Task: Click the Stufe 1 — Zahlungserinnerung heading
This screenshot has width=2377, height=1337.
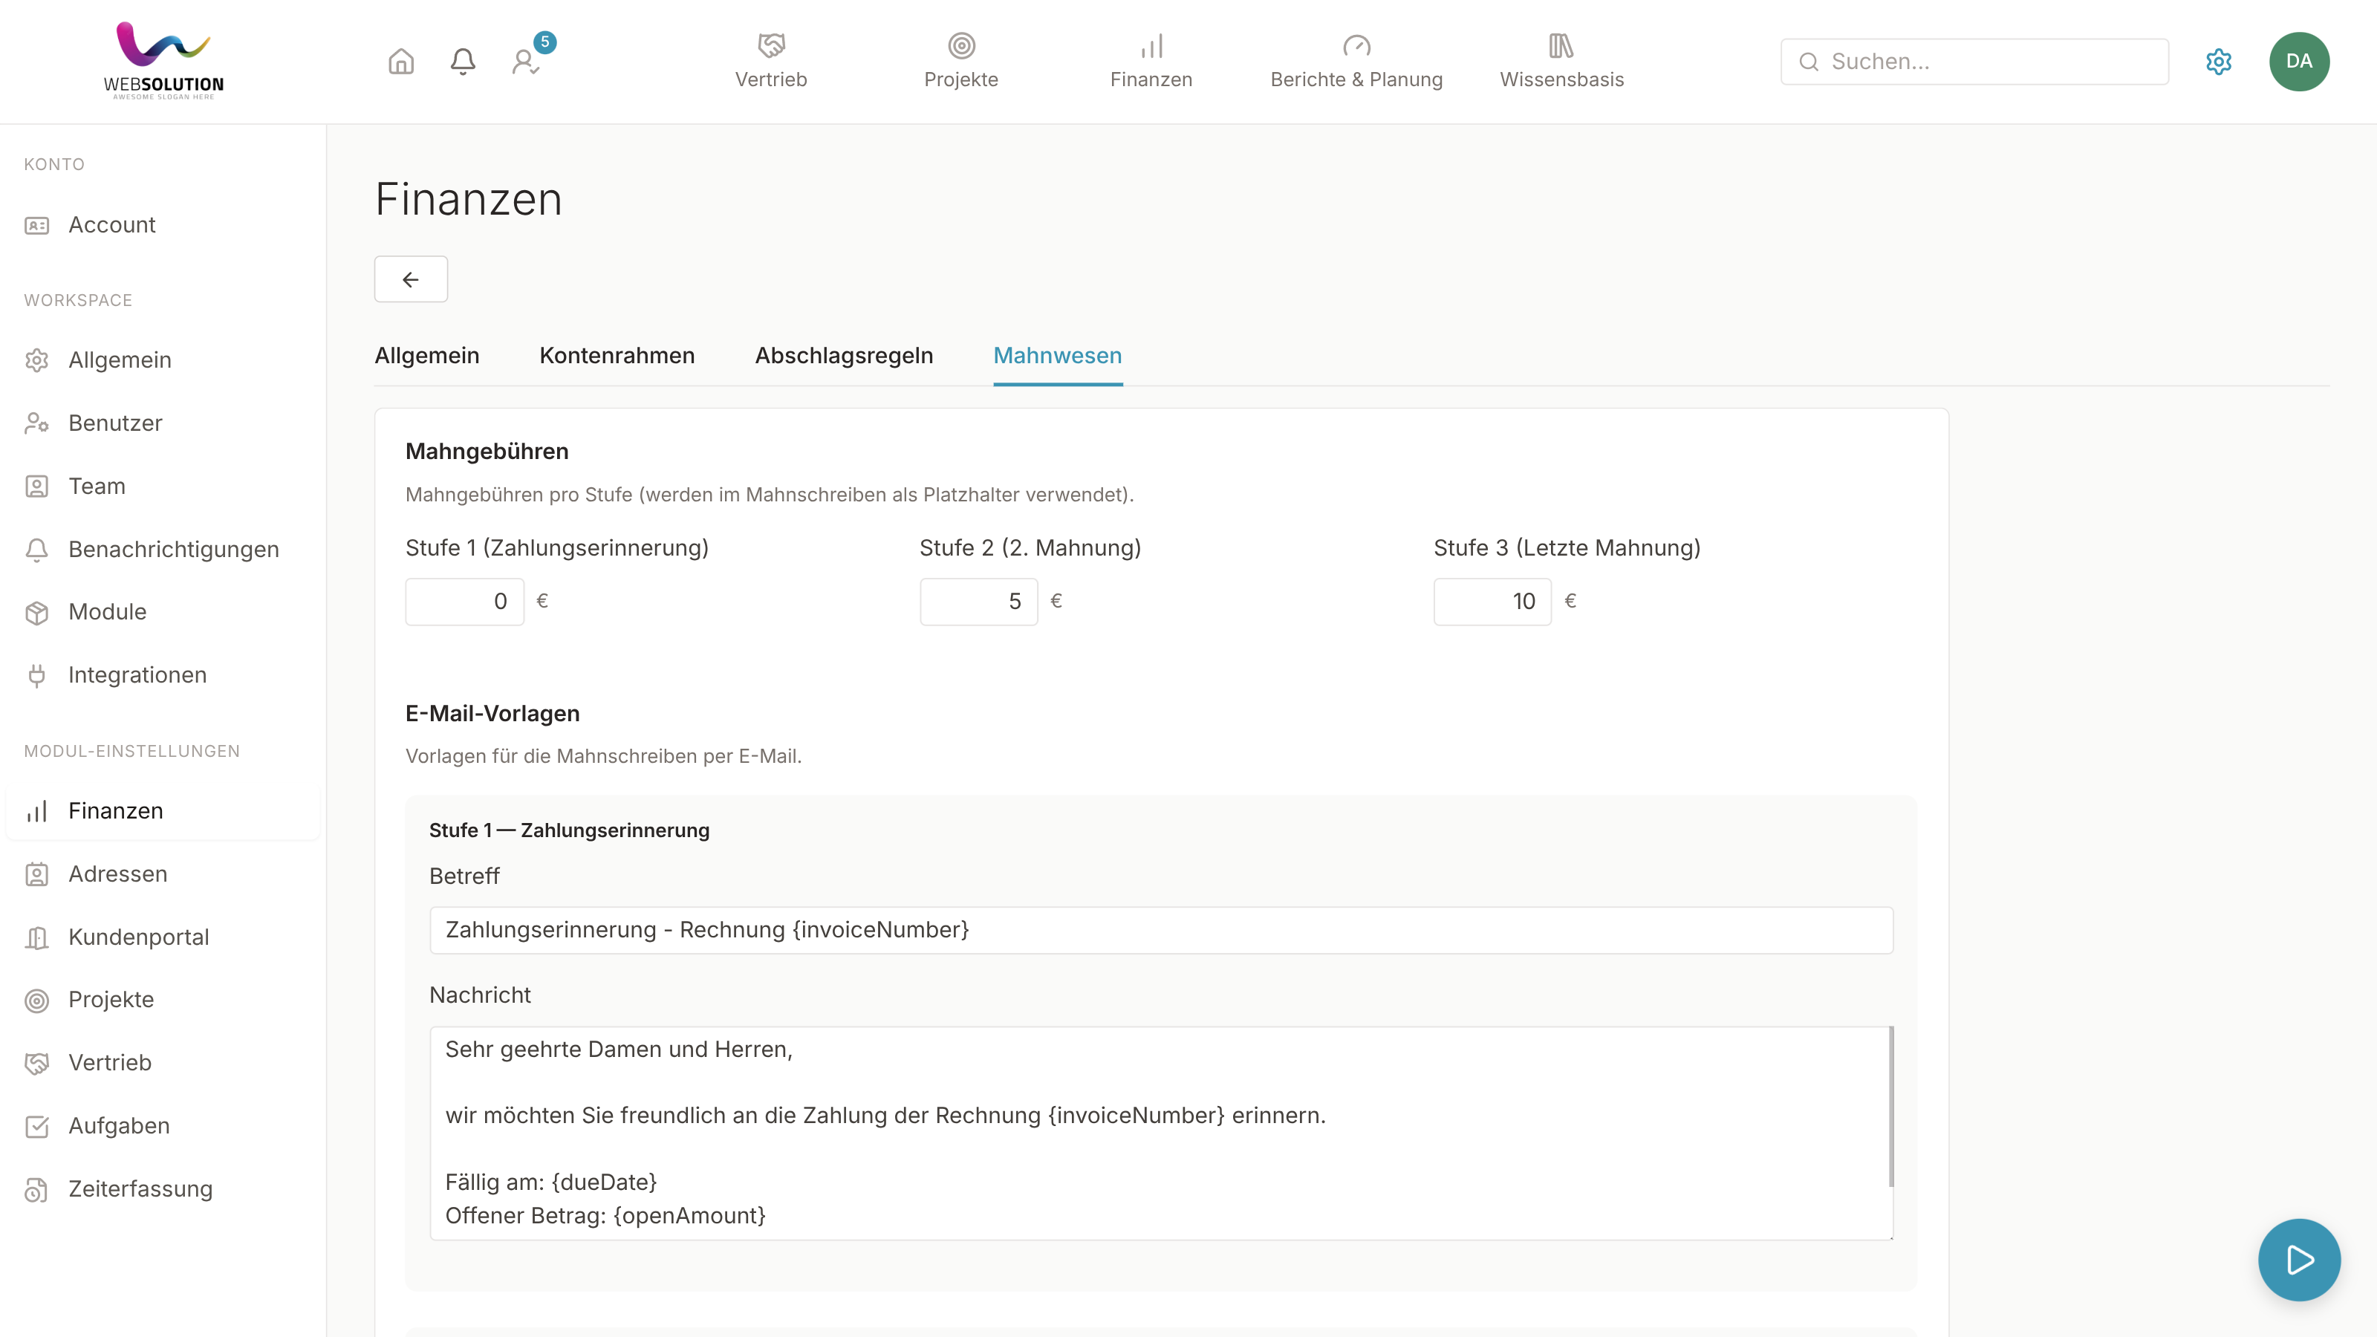Action: (x=568, y=830)
